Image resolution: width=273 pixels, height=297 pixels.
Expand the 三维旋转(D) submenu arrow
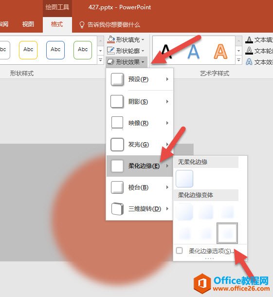pyautogui.click(x=167, y=209)
